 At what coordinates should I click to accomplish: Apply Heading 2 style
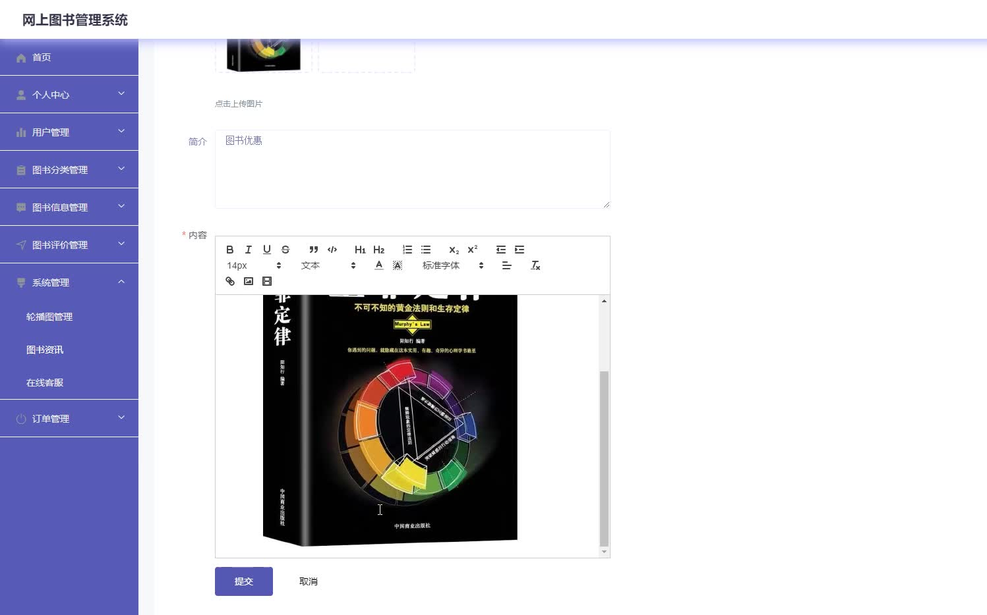pos(378,250)
